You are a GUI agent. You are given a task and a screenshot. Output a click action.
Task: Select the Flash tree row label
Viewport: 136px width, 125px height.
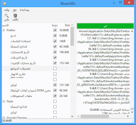tap(10, 101)
